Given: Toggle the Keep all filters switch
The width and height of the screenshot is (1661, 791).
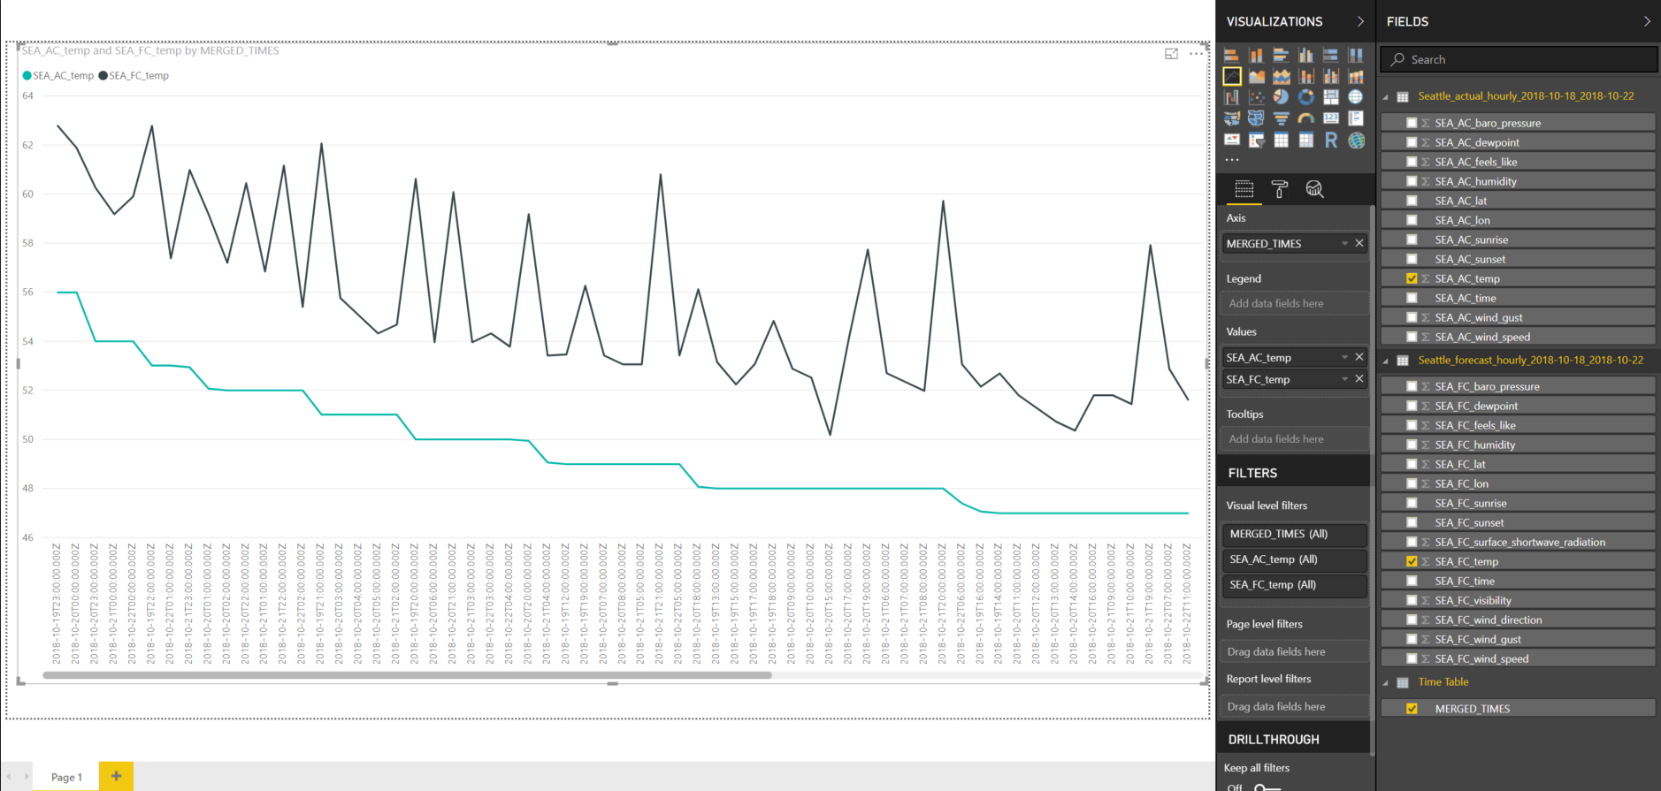Looking at the screenshot, I should (1267, 787).
